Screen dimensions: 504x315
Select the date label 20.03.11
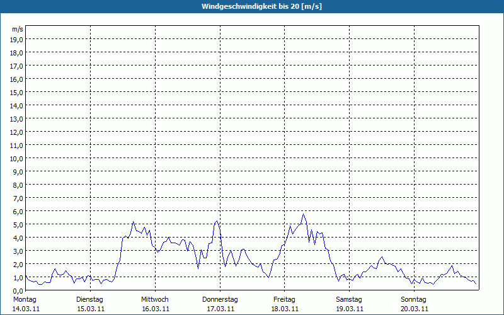point(415,309)
